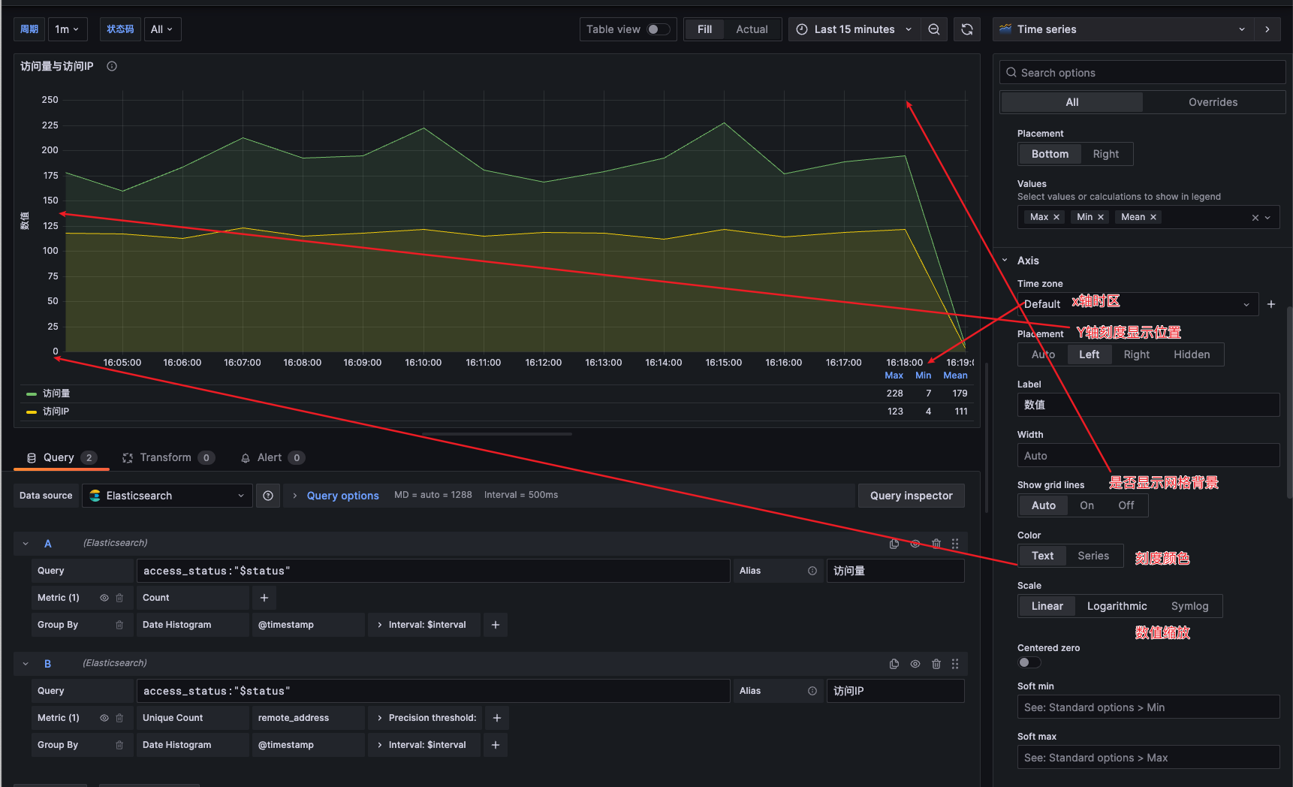The height and width of the screenshot is (787, 1293).
Task: Click the Search options input field
Action: tap(1143, 73)
